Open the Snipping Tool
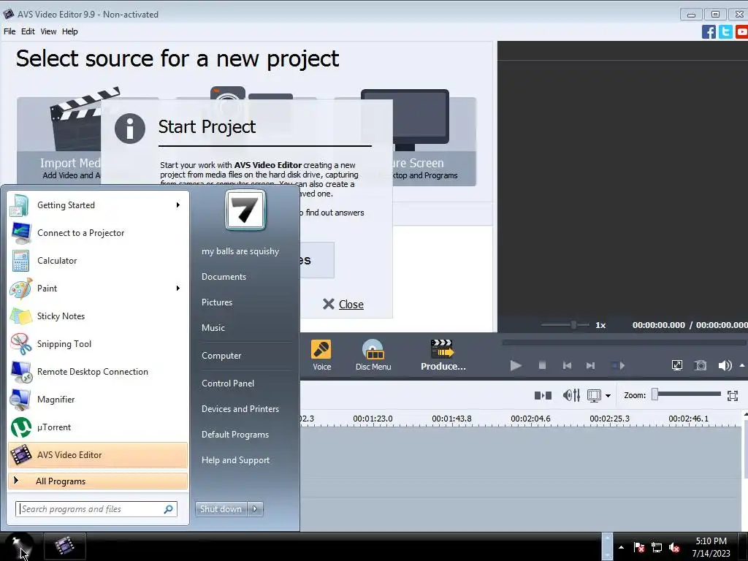This screenshot has height=561, width=748. [99, 344]
